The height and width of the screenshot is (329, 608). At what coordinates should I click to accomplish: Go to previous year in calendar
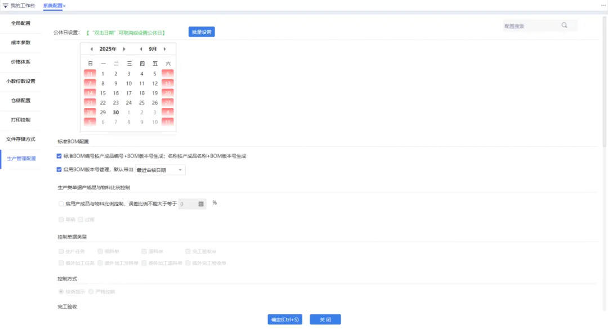(x=91, y=49)
